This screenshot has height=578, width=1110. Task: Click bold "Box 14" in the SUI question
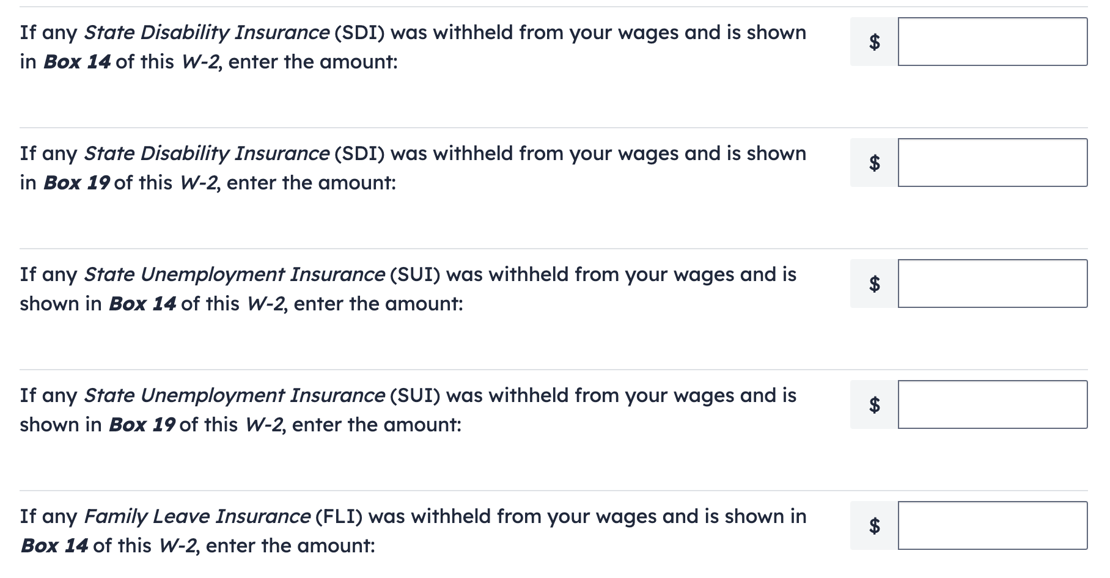pos(142,304)
